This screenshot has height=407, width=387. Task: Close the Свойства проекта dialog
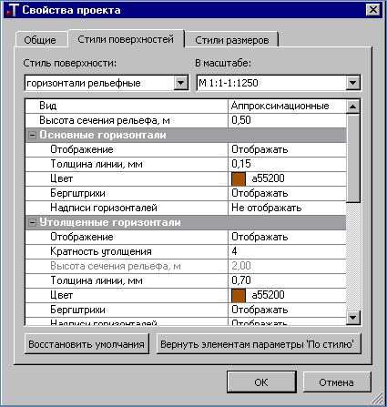coord(373,10)
